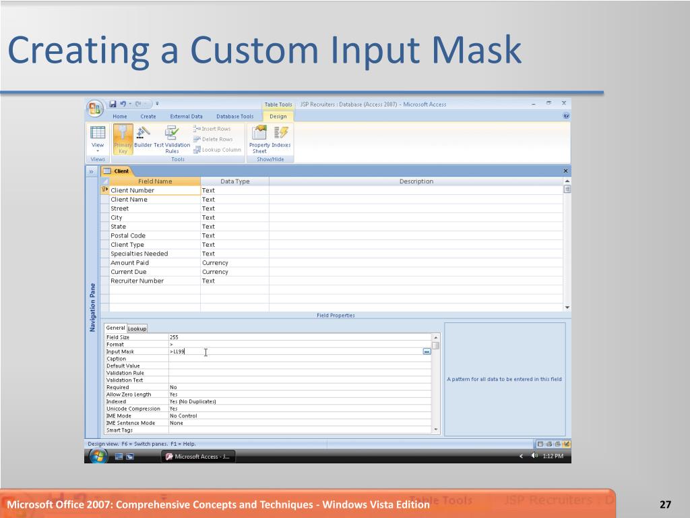
Task: Select the Amount Paid field name
Action: point(154,262)
